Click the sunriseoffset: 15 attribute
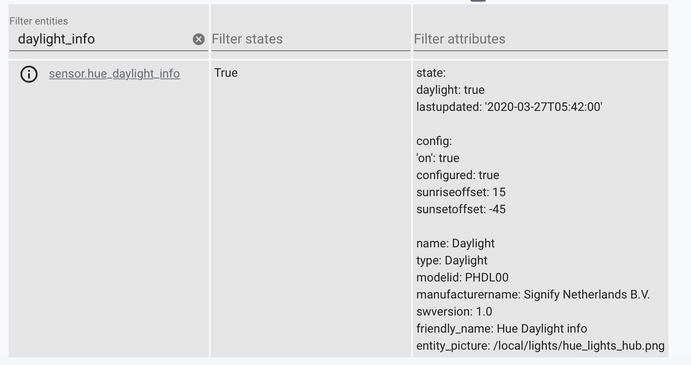 (x=461, y=192)
